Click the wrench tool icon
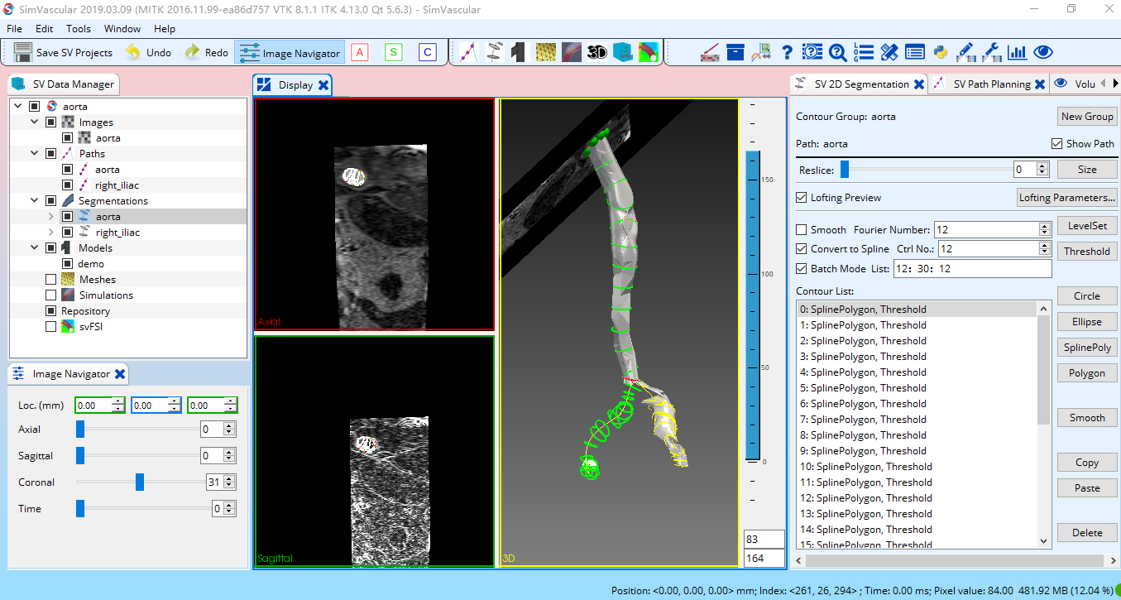Viewport: 1121px width, 600px height. click(x=991, y=52)
